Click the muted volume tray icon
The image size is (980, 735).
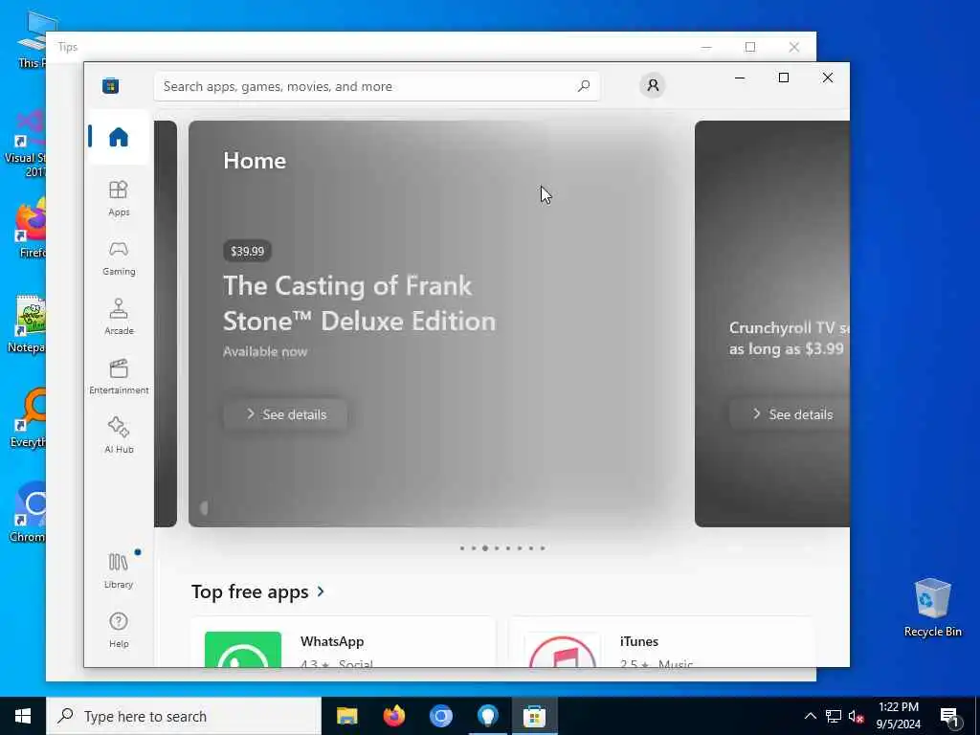click(x=857, y=716)
